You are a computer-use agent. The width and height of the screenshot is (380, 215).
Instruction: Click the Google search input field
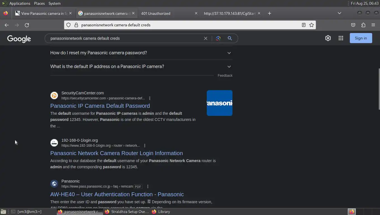125,38
